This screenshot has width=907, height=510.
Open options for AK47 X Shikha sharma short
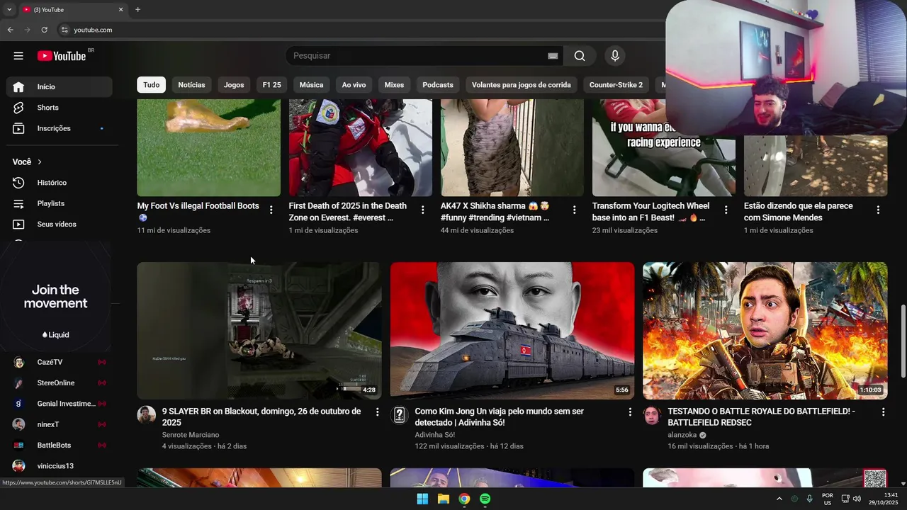tap(575, 210)
